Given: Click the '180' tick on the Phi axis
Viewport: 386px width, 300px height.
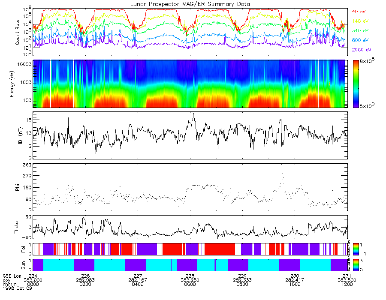Looking at the screenshot, I should [x=27, y=187].
